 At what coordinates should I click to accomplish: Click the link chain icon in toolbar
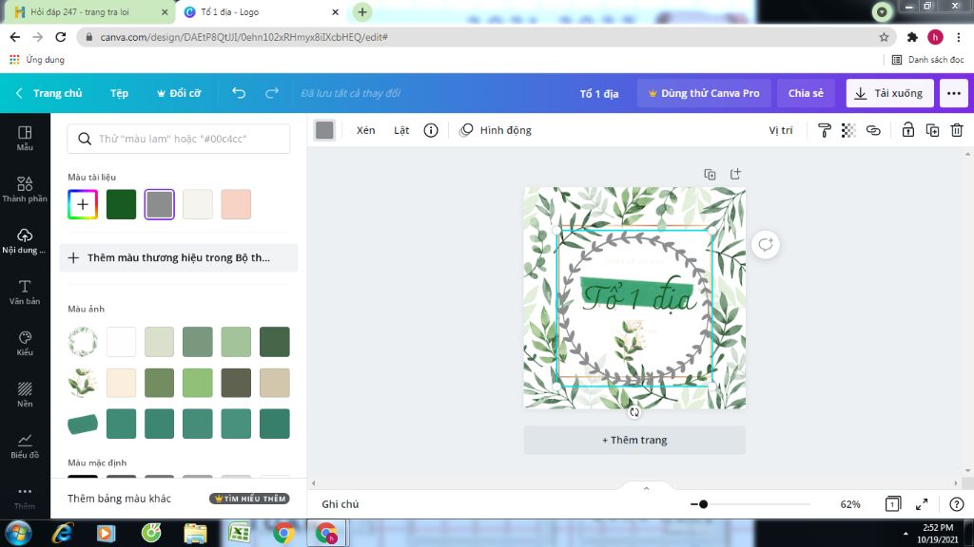873,130
